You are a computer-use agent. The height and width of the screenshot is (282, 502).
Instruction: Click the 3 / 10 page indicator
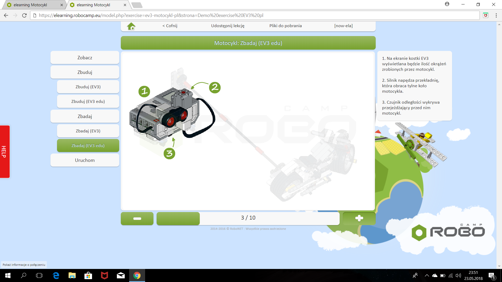coord(248,218)
